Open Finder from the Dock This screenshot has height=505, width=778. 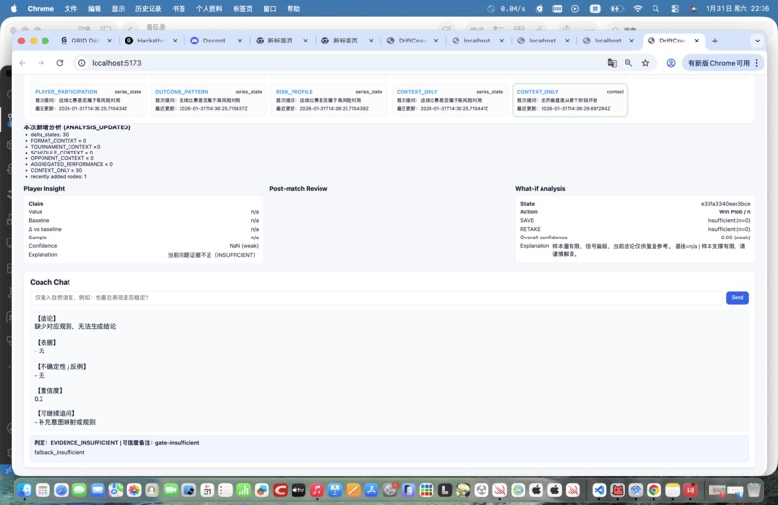pyautogui.click(x=24, y=491)
